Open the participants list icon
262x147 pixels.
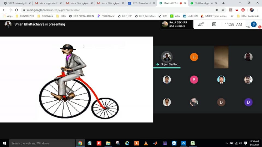pos(201,24)
